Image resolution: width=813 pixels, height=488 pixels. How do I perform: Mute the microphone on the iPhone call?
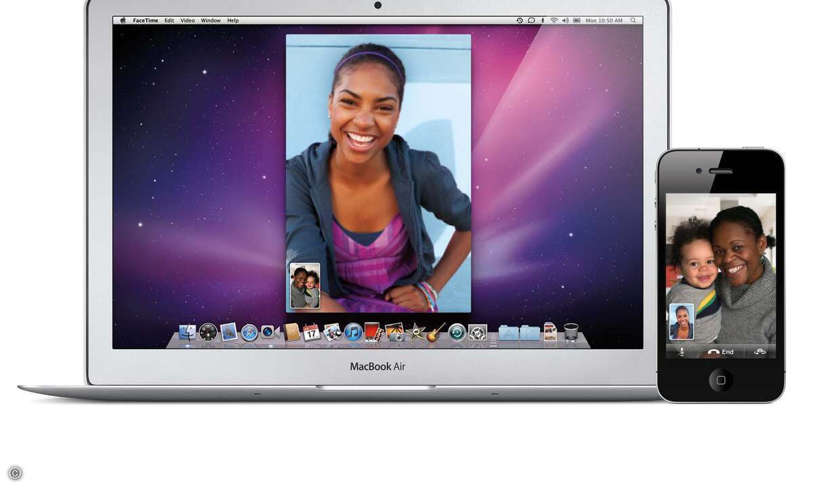click(x=682, y=352)
